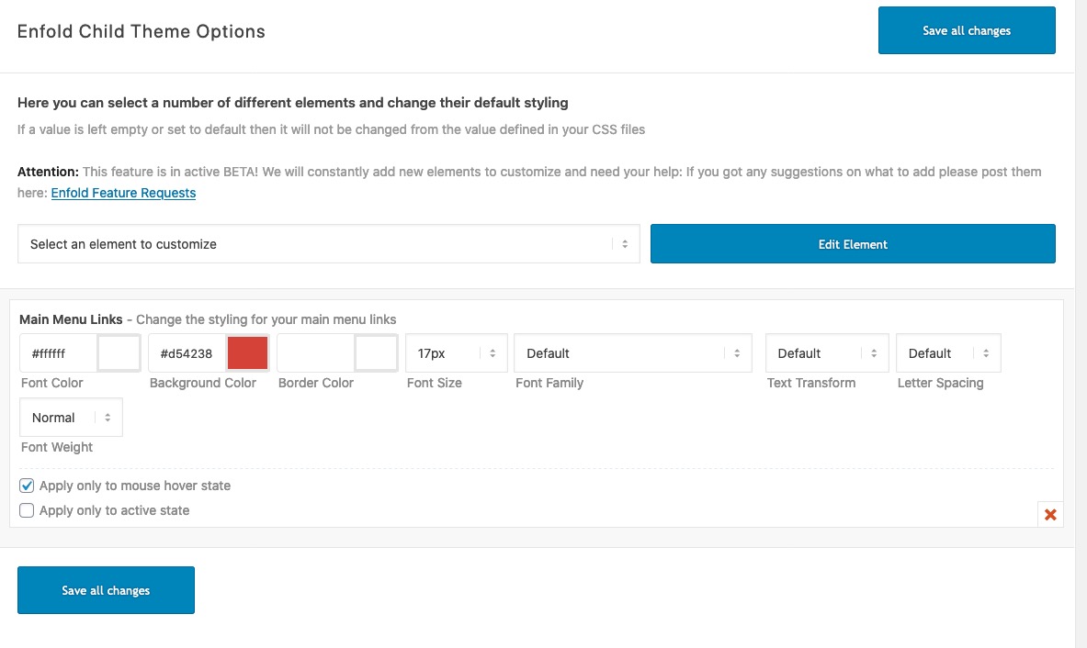Edit Font Color hex field #ffffff
Screen dimensions: 1087x648
58,353
